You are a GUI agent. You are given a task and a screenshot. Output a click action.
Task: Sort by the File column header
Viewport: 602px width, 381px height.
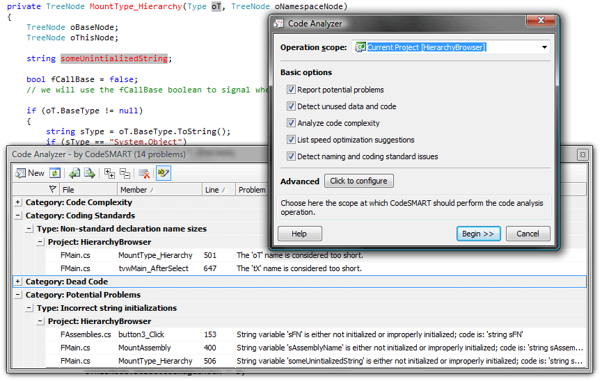pyautogui.click(x=88, y=190)
